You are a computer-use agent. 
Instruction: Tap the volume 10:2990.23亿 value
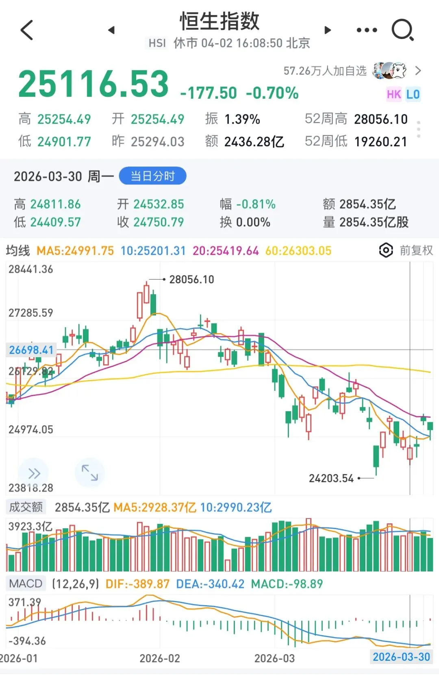pyautogui.click(x=236, y=507)
